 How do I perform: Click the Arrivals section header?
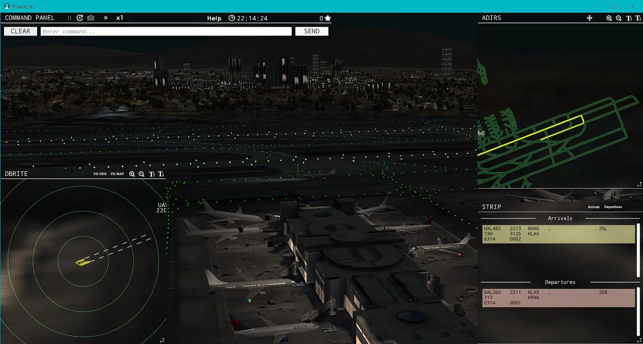pos(560,218)
